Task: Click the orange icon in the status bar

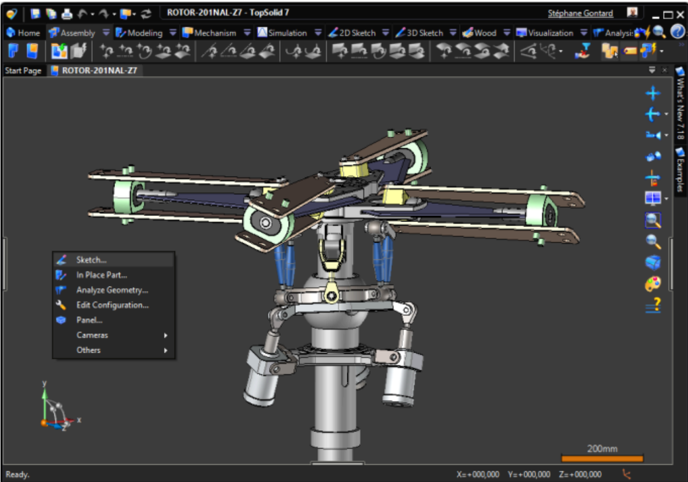Action: 627,474
